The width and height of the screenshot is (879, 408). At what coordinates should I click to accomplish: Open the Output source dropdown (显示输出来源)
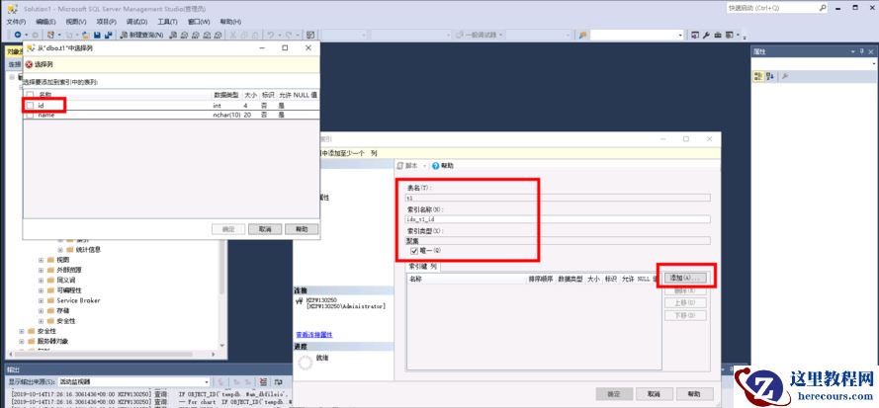pyautogui.click(x=207, y=381)
